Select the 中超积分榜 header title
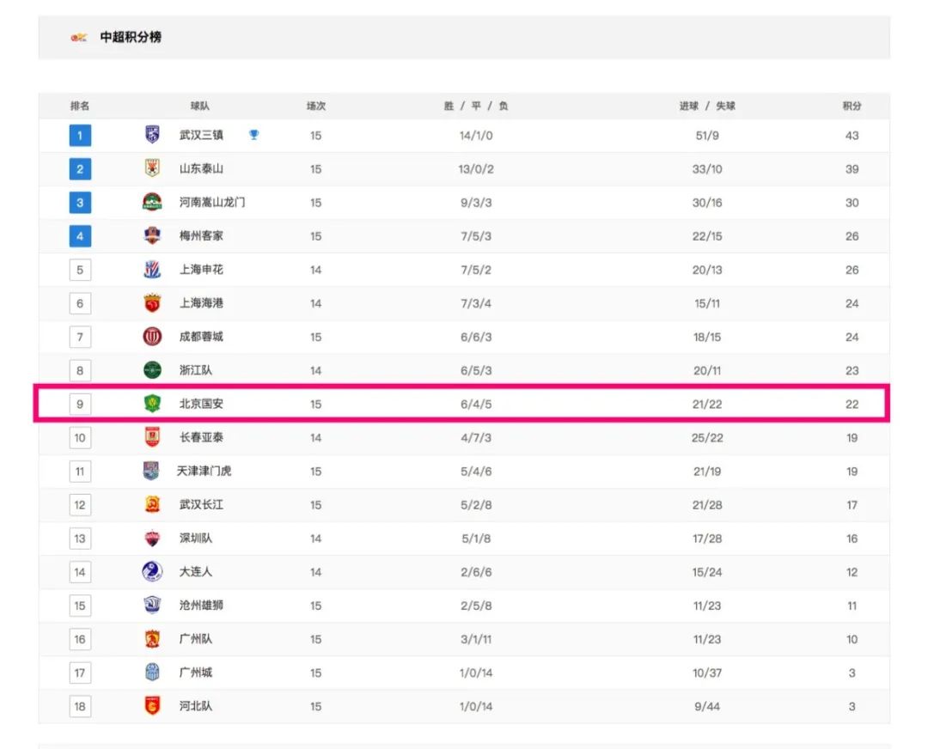Viewport: 928px width, 749px height. [131, 38]
